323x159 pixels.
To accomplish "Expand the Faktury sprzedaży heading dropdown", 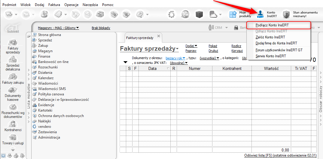I will coord(177,49).
